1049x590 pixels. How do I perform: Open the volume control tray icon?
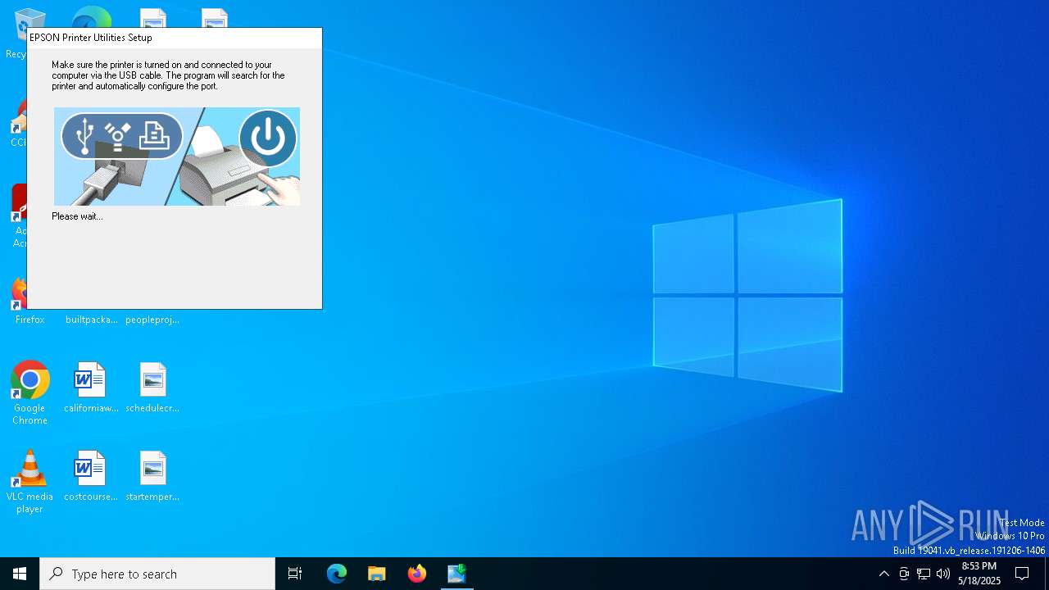click(x=943, y=574)
